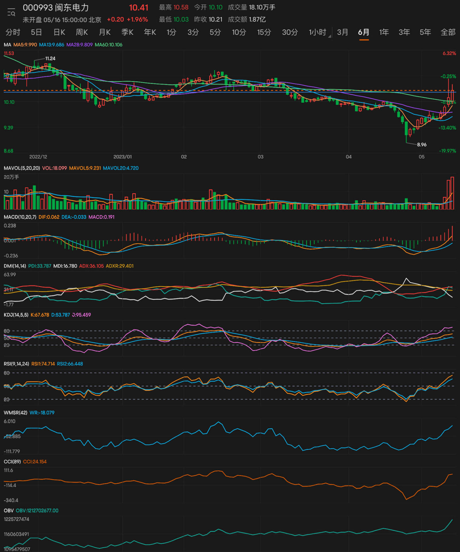460x552 pixels.
Task: Click the 8.96 low price marker
Action: 422,144
